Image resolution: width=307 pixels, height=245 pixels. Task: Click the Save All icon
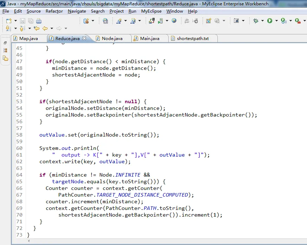[x=31, y=21]
